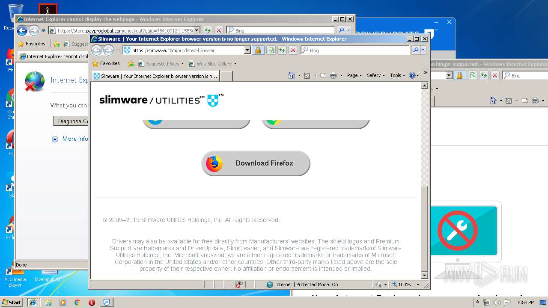Image resolution: width=548 pixels, height=308 pixels.
Task: Click the Stop icon in the payproglobal window
Action: [x=219, y=30]
